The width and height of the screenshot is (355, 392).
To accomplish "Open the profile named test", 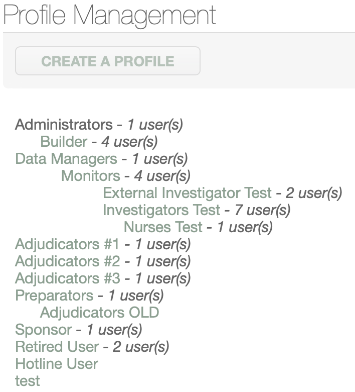I will [x=28, y=381].
